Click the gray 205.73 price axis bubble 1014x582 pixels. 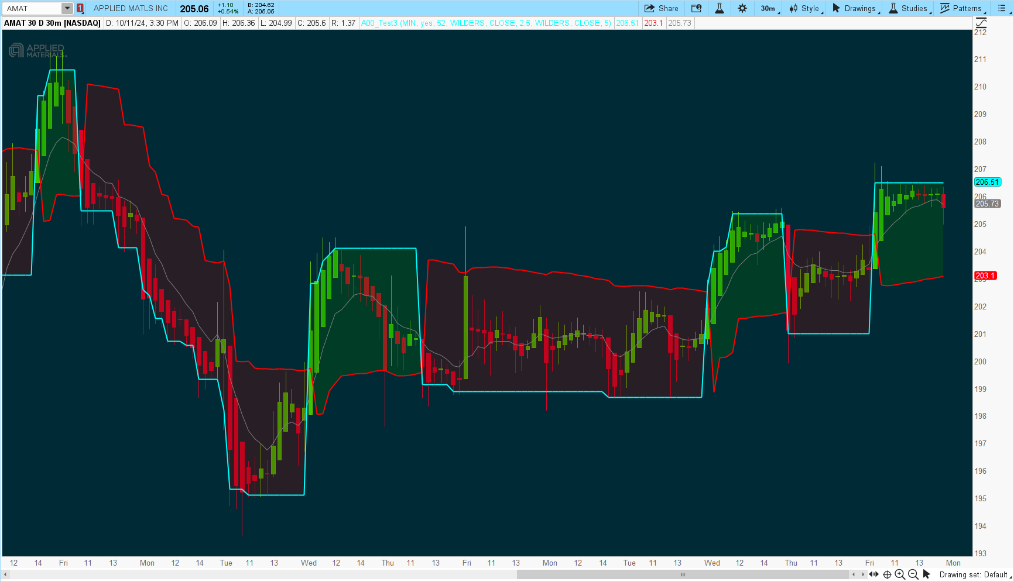[987, 204]
